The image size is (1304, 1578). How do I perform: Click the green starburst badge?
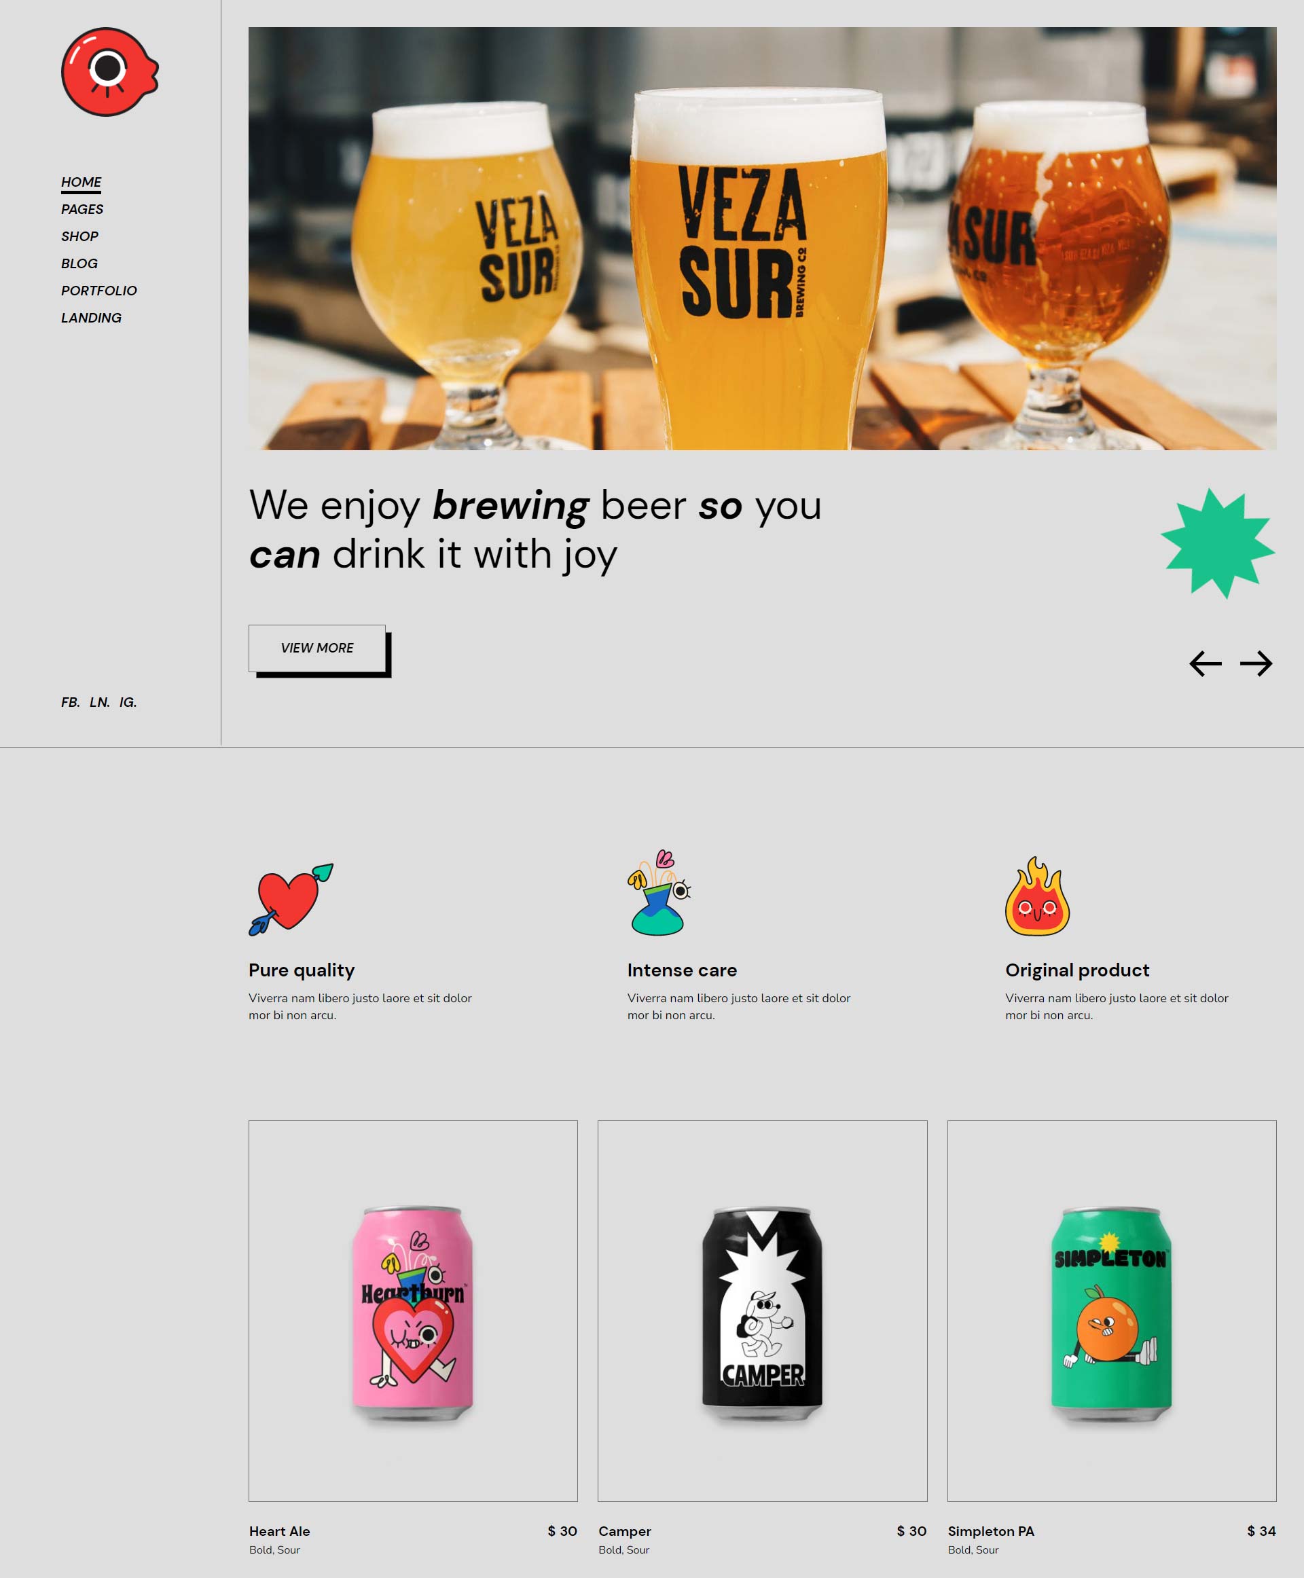pyautogui.click(x=1218, y=543)
